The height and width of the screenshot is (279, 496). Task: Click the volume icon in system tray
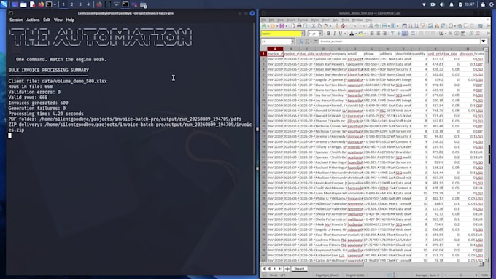coord(442,4)
